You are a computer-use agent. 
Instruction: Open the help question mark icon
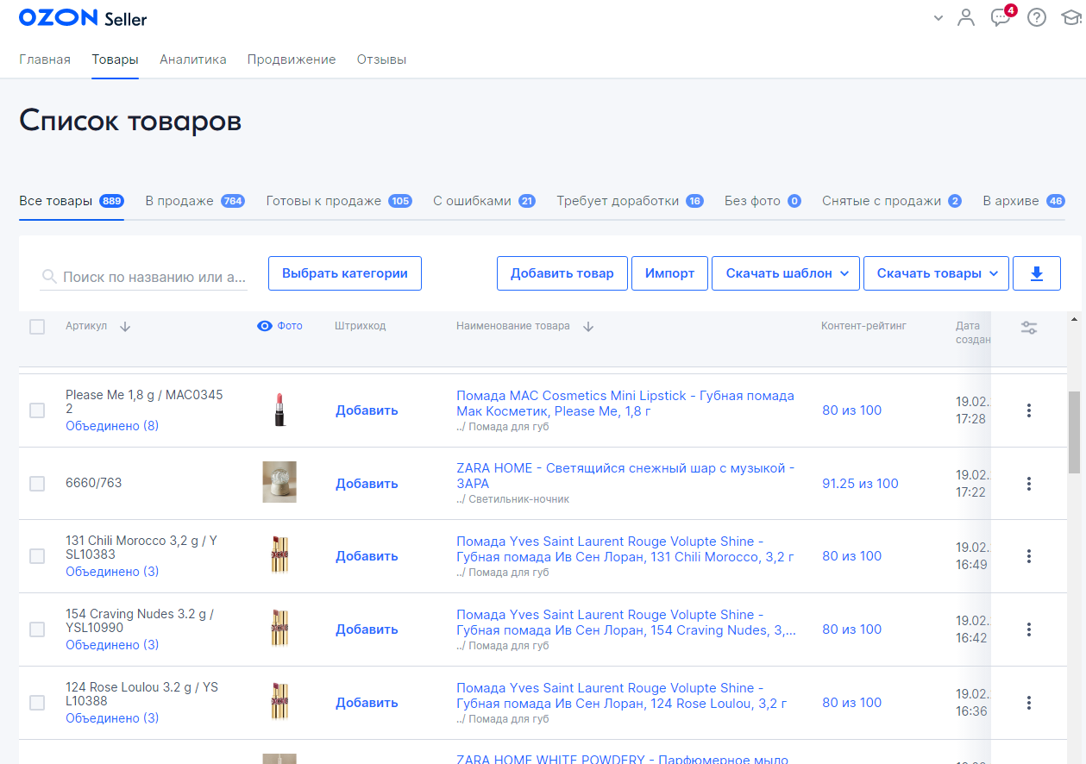[1037, 17]
